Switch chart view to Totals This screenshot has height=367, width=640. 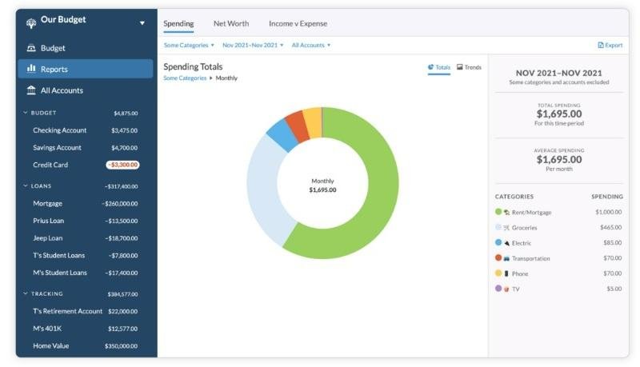[438, 67]
